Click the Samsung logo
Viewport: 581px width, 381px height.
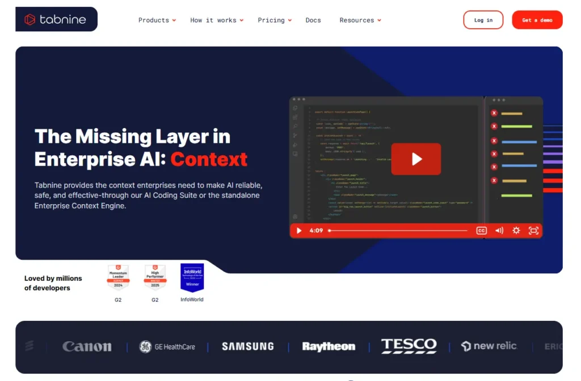click(248, 346)
